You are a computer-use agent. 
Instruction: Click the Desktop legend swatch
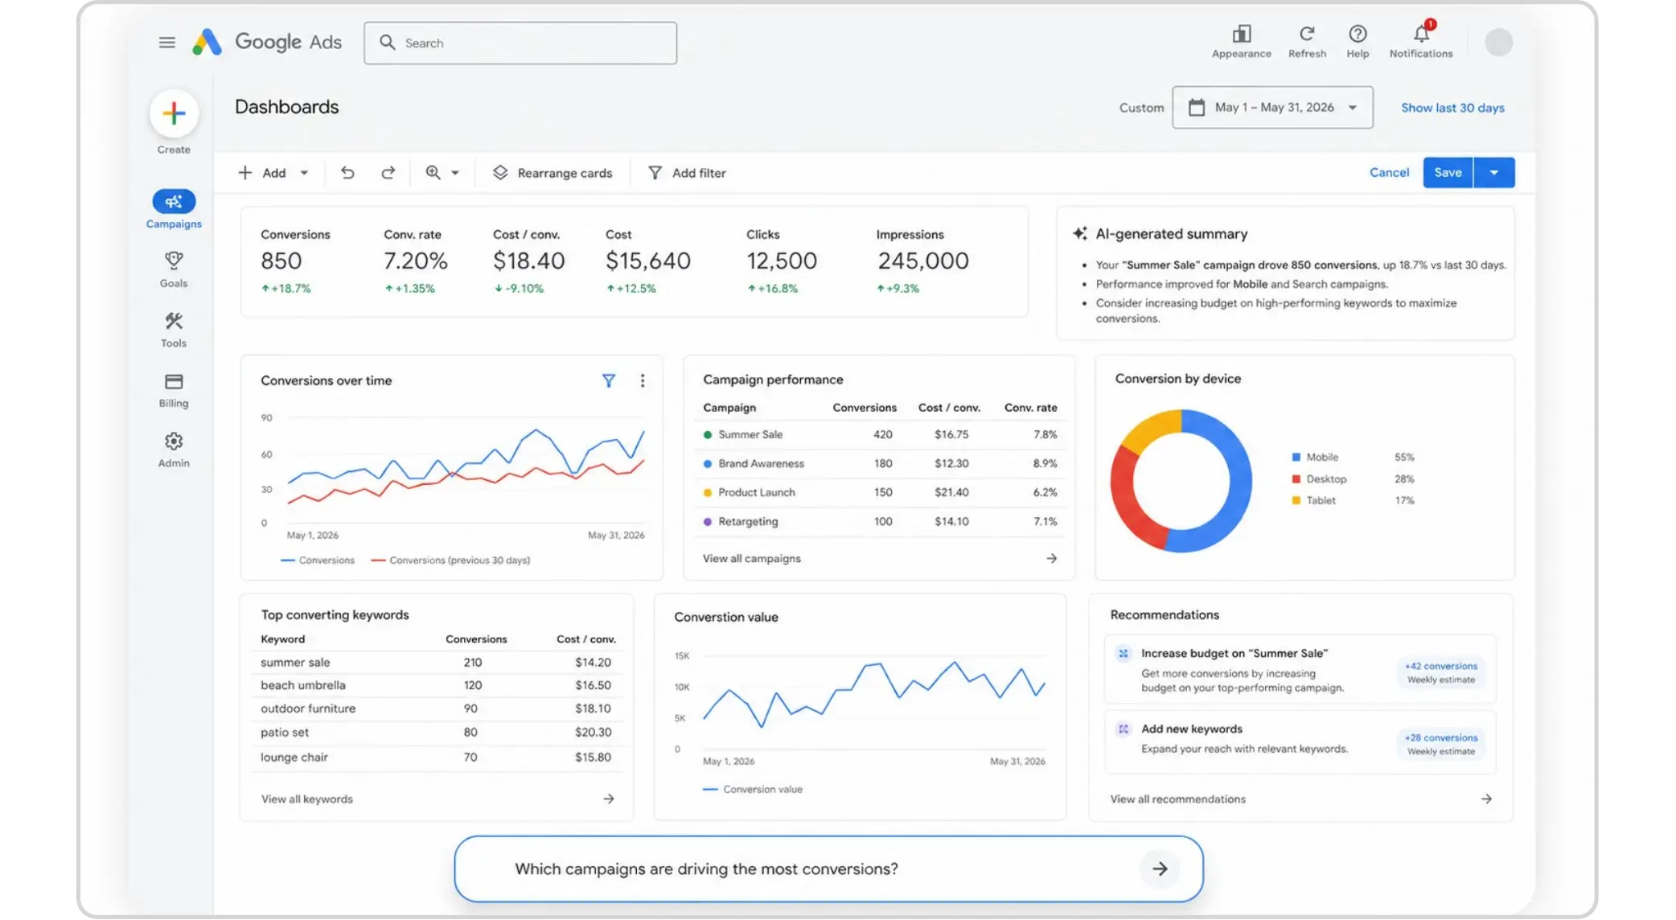click(1296, 478)
